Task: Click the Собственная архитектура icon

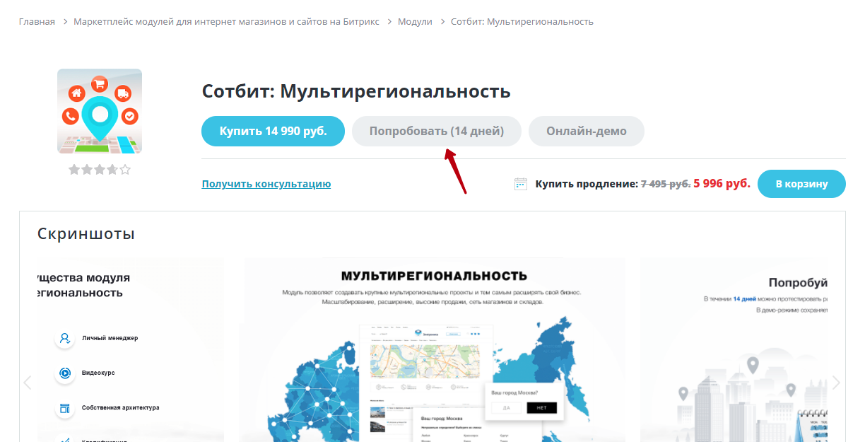Action: [x=65, y=408]
